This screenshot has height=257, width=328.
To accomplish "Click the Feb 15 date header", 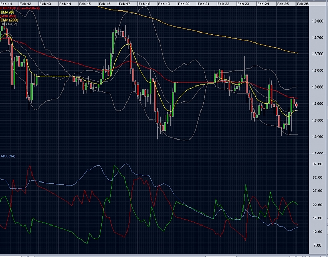I will coord(85,4).
